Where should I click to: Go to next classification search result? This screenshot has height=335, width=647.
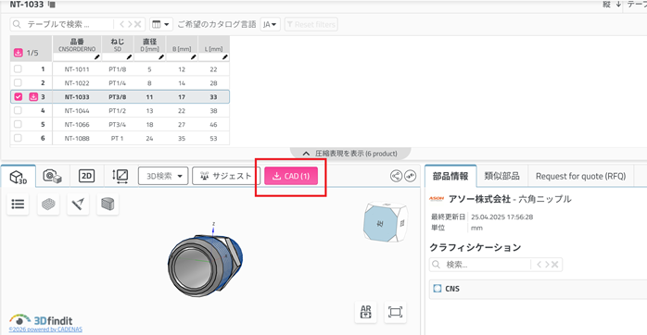pyautogui.click(x=547, y=265)
